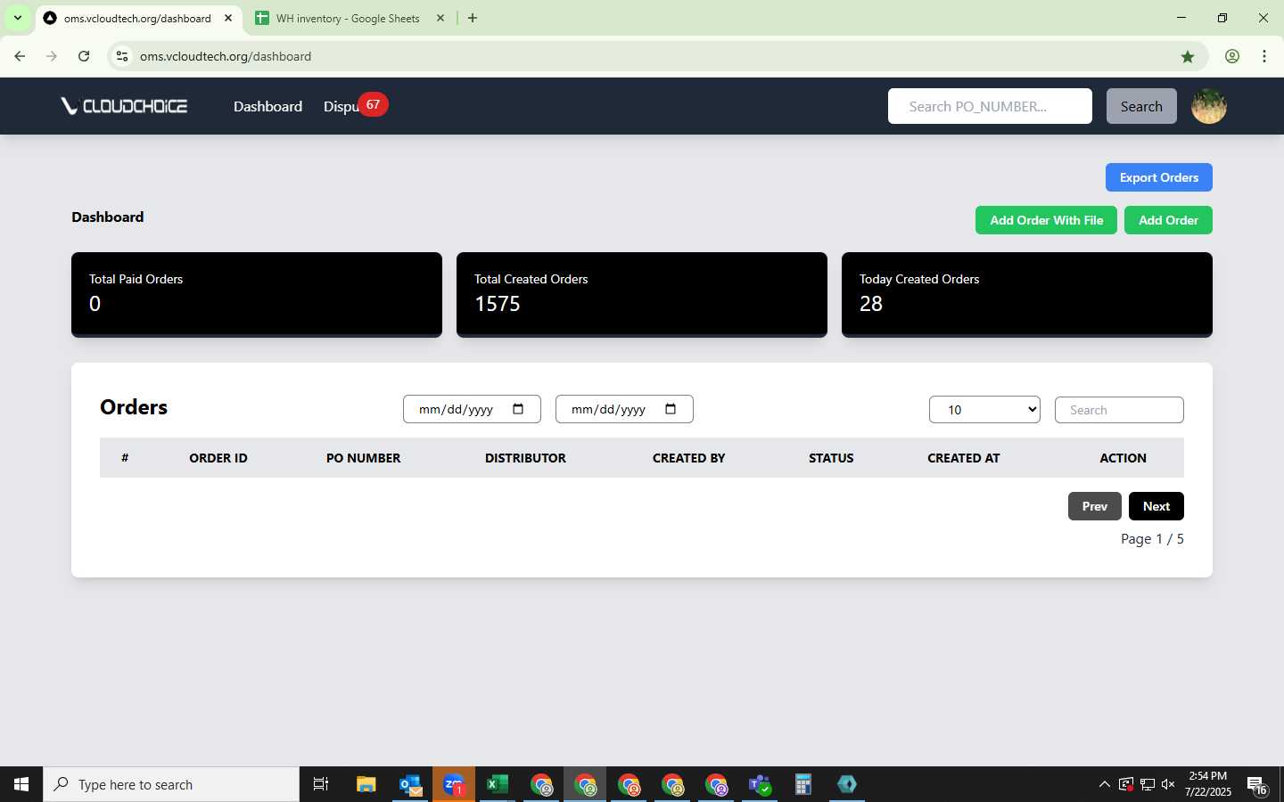
Task: Click the DISTRIBUTOR column header
Action: [525, 458]
